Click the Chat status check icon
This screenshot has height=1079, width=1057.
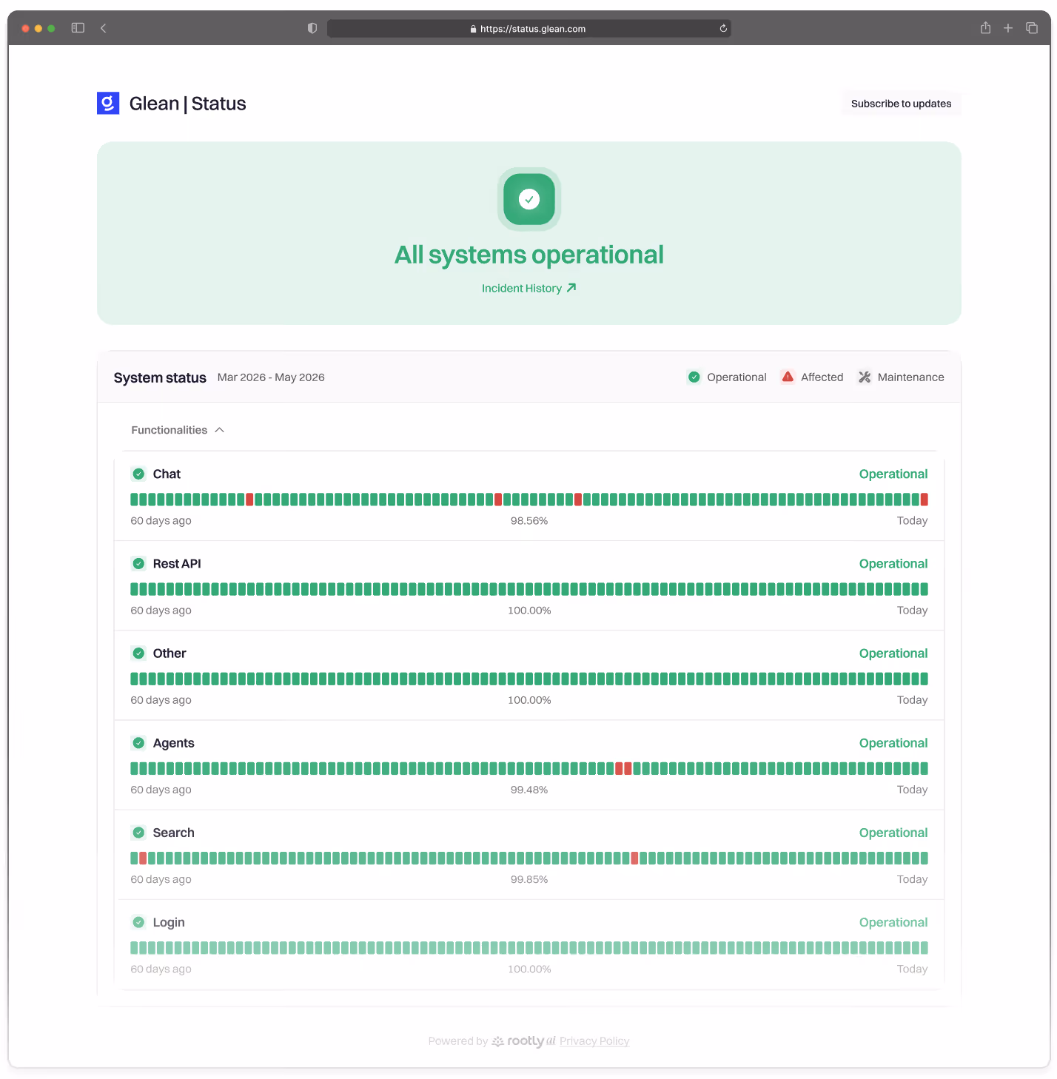pos(138,474)
